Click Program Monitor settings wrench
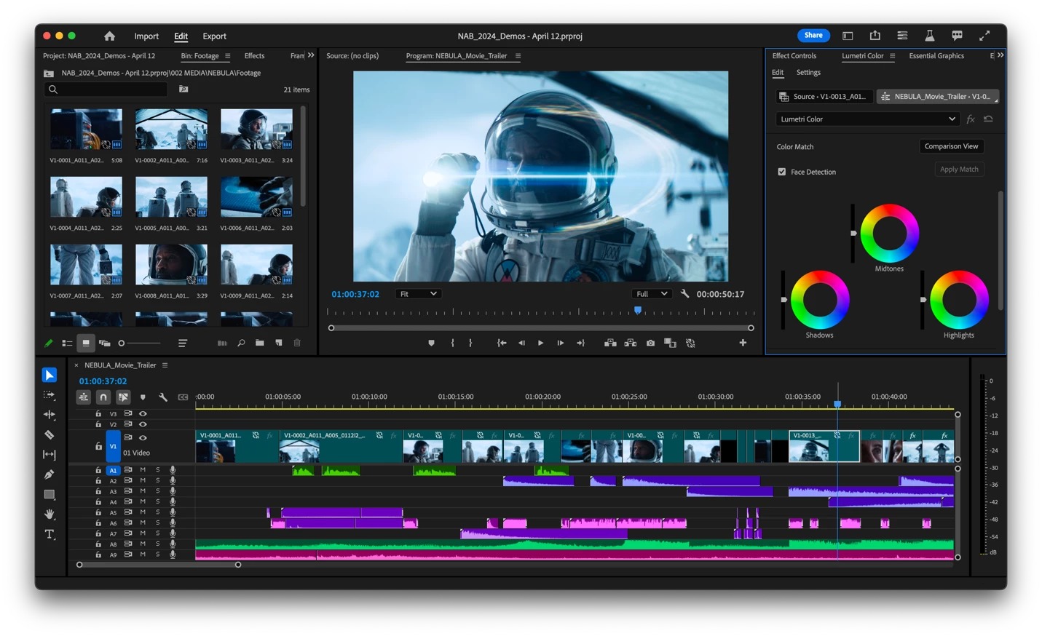 point(684,293)
